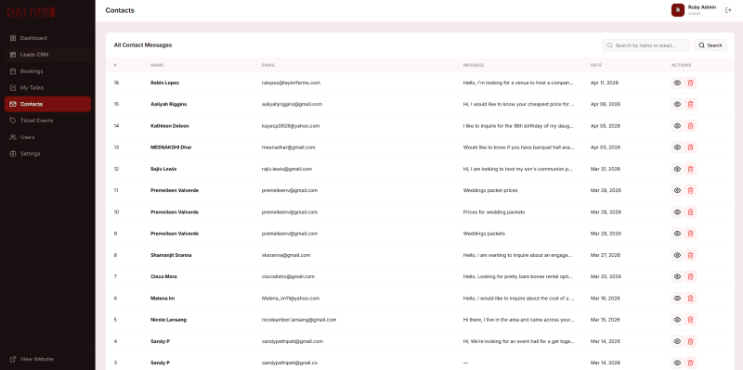Viewport: 743px width, 370px height.
Task: Open Kathleen Deleon message using eye icon
Action: (677, 126)
